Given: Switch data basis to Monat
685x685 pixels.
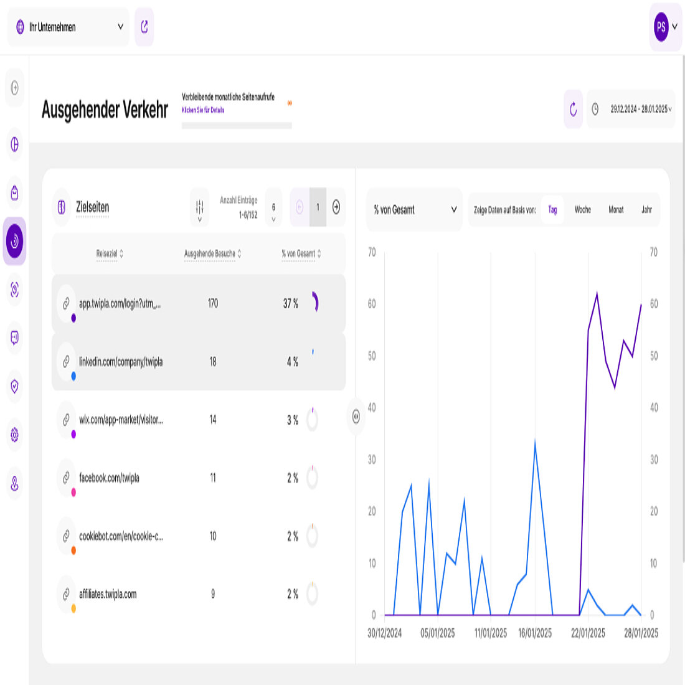Looking at the screenshot, I should 616,210.
